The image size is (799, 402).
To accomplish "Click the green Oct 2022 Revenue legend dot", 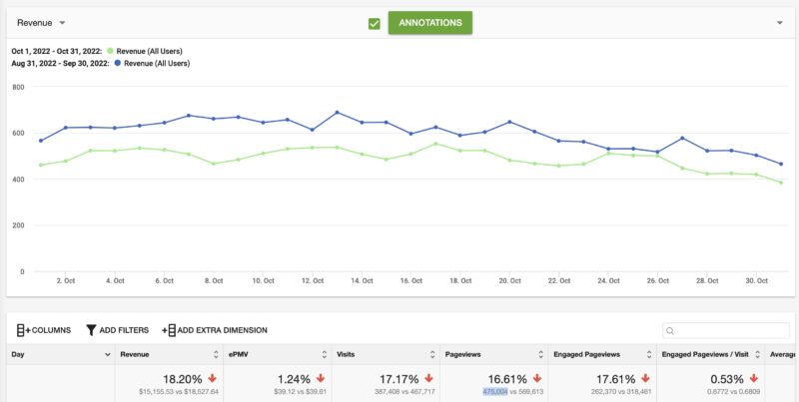I will [110, 51].
